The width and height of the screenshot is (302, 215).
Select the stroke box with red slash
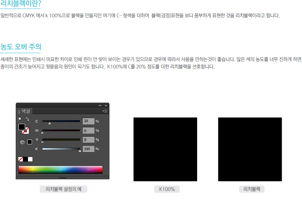pos(26,131)
